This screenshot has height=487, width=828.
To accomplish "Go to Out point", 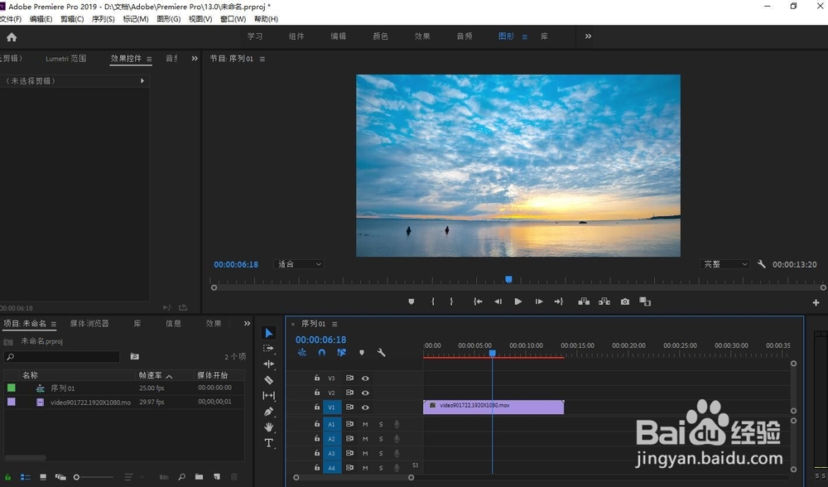I will (x=559, y=301).
